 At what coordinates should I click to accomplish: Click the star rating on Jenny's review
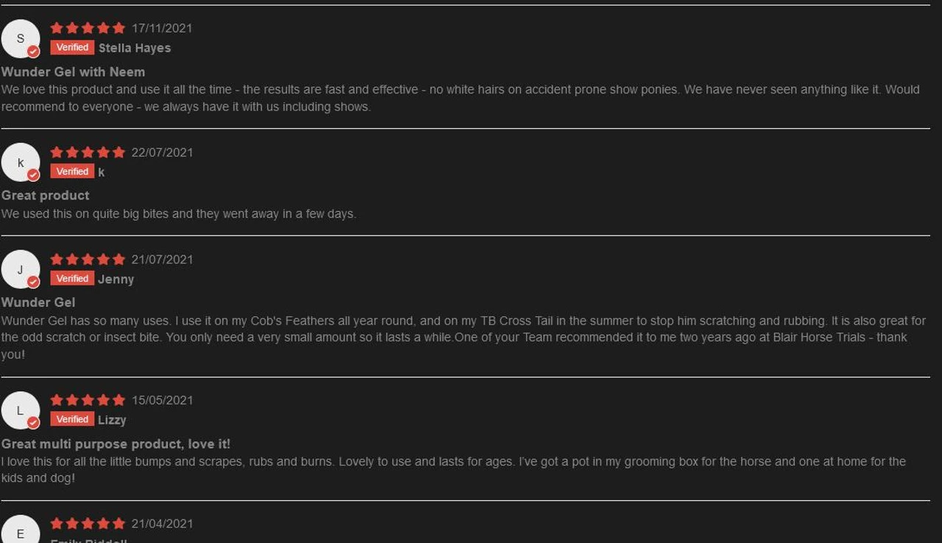coord(88,259)
